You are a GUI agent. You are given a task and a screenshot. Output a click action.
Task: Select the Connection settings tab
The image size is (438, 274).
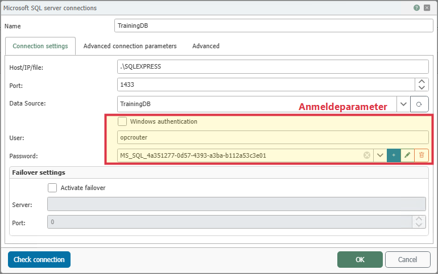(40, 46)
